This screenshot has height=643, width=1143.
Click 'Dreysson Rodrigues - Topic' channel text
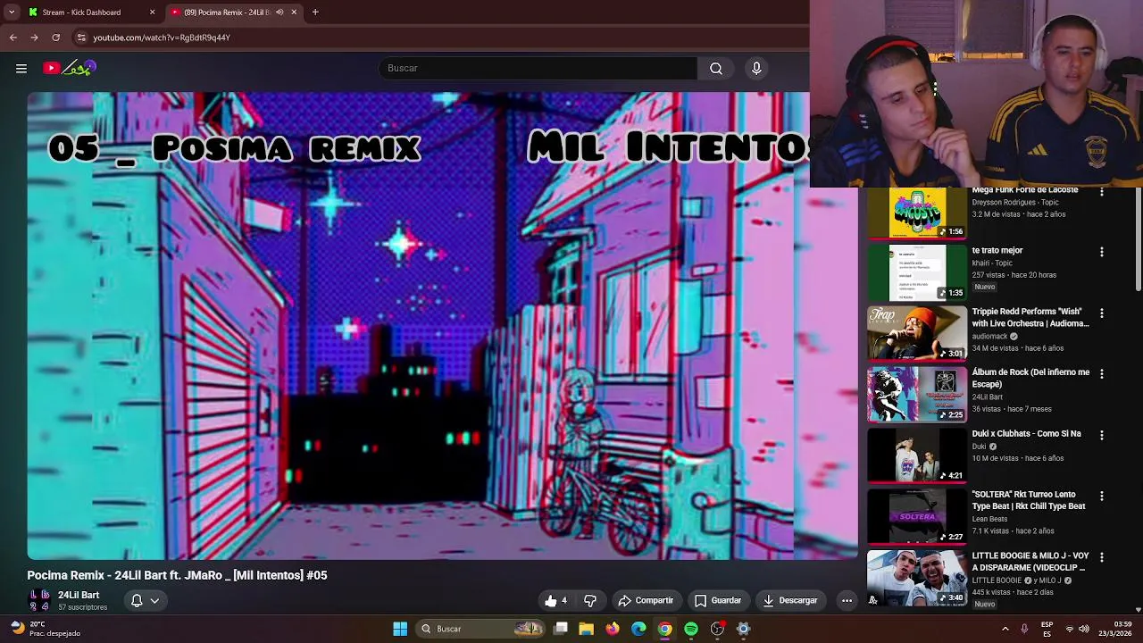pos(1015,202)
